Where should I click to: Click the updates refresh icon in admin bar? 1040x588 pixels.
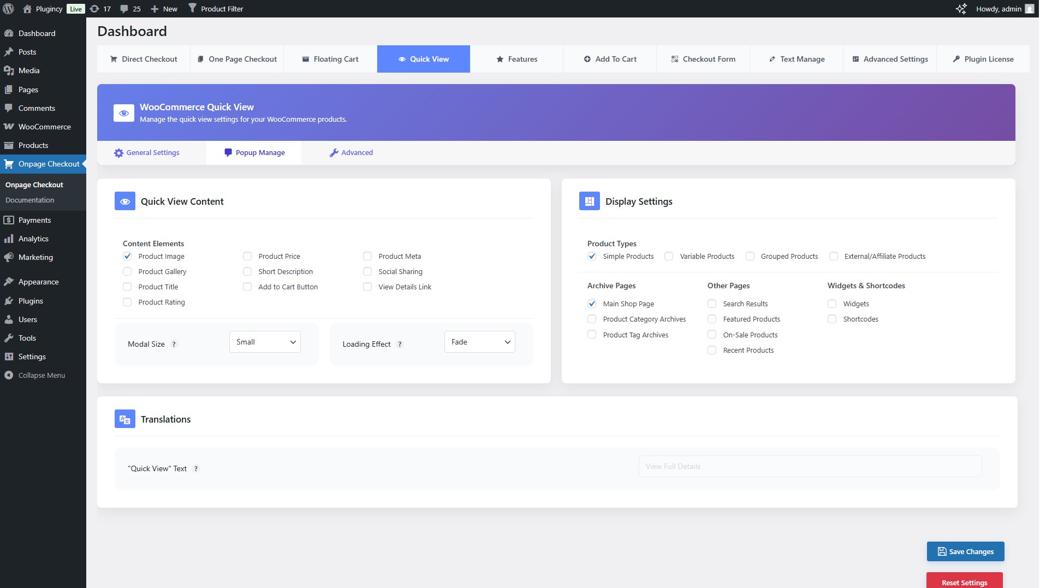click(94, 8)
